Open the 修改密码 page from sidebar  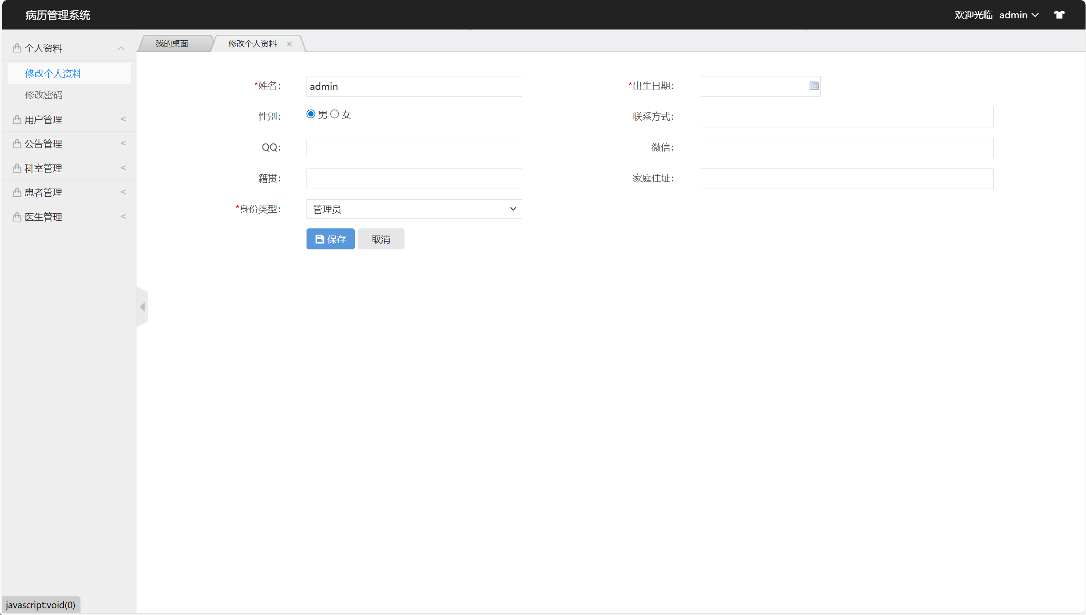tap(43, 94)
